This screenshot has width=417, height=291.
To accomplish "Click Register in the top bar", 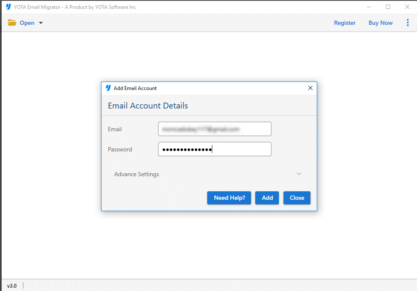I will click(345, 23).
